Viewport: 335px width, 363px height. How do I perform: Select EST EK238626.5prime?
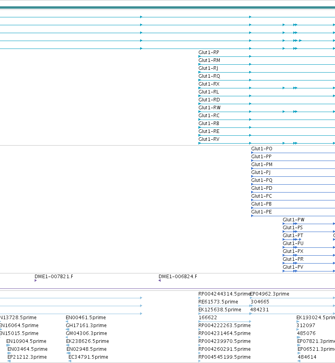(x=87, y=341)
